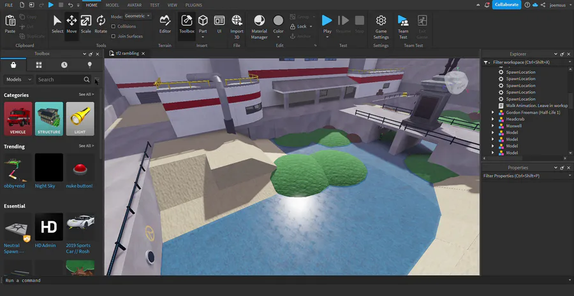574x296 pixels.
Task: Open the Color picker dropdown arrow
Action: [278, 36]
